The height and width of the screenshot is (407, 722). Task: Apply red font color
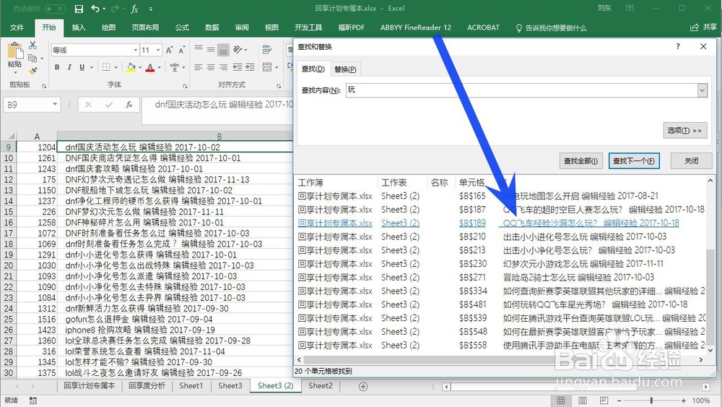pos(150,67)
